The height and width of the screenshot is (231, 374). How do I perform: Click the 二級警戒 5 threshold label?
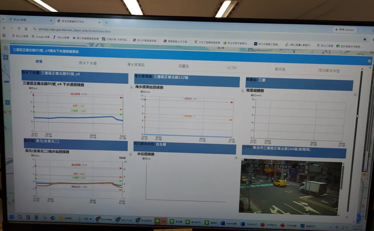pyautogui.click(x=189, y=116)
